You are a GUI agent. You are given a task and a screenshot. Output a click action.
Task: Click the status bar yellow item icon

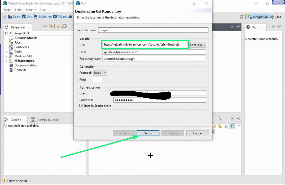(x=4, y=181)
